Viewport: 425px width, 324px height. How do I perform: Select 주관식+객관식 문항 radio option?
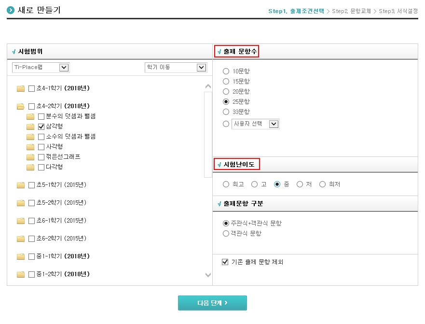226,224
